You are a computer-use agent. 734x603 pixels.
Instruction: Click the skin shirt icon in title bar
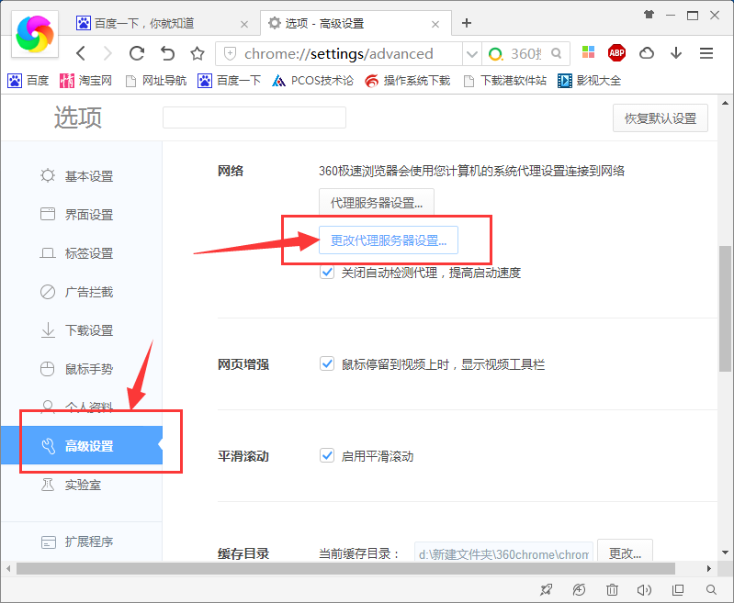coord(649,15)
